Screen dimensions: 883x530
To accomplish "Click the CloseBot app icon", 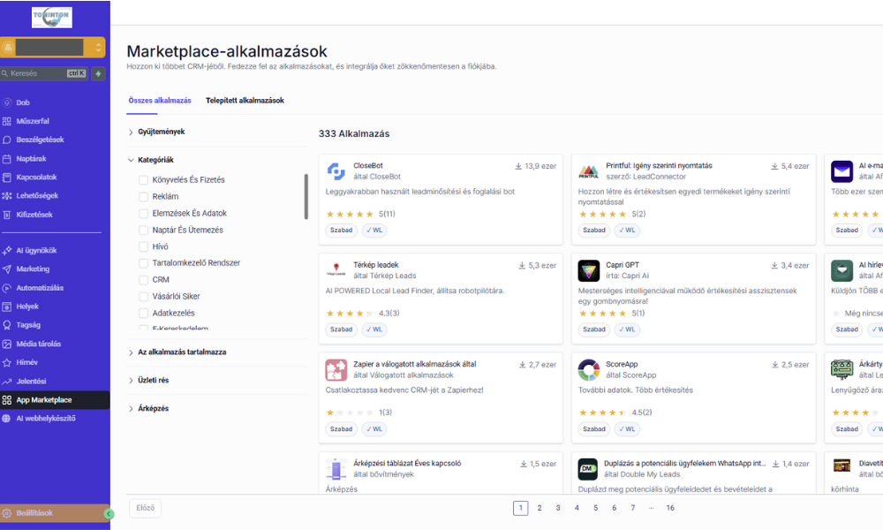I will pyautogui.click(x=336, y=171).
